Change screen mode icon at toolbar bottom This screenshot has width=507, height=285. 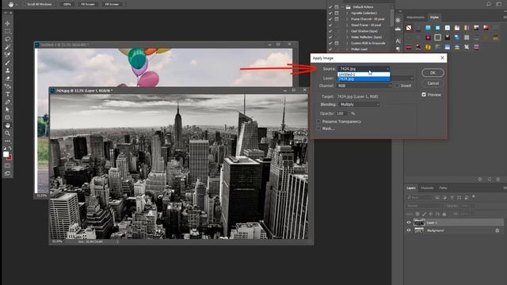(x=7, y=173)
